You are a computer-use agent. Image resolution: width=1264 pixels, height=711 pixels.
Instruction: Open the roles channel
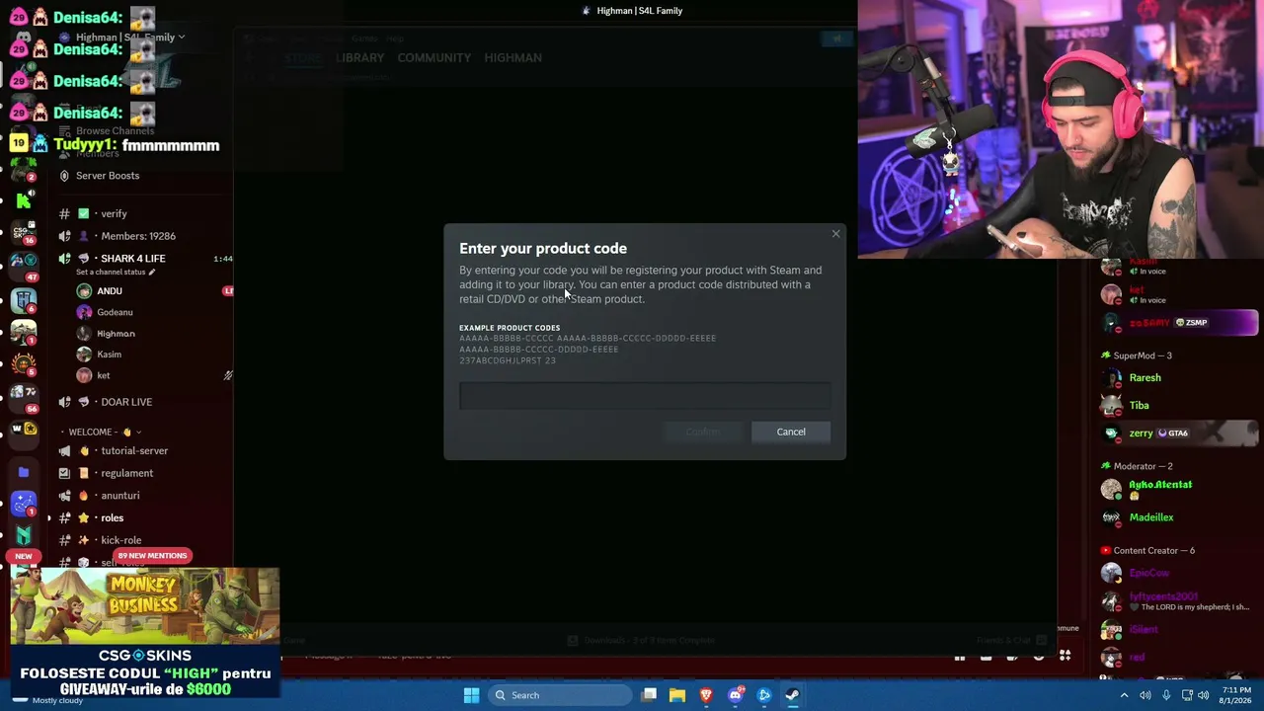pos(113,518)
